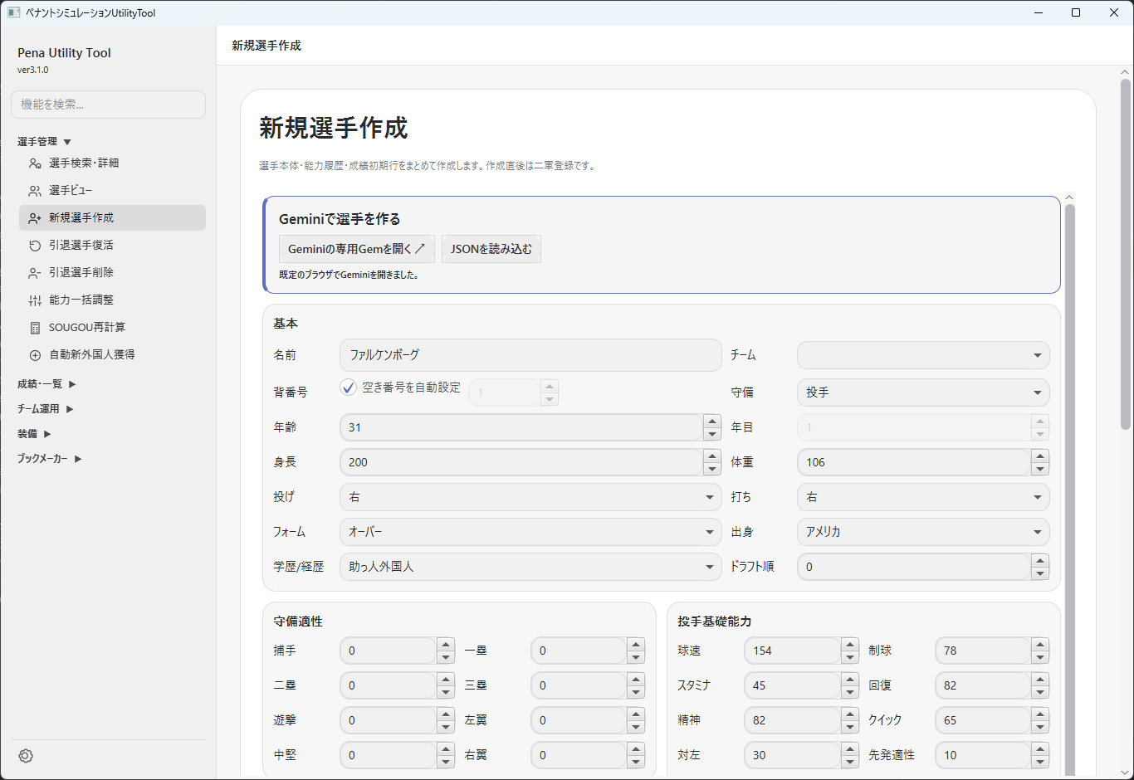This screenshot has height=780, width=1134.
Task: Increase 先発適性 with up arrow
Action: click(1040, 748)
